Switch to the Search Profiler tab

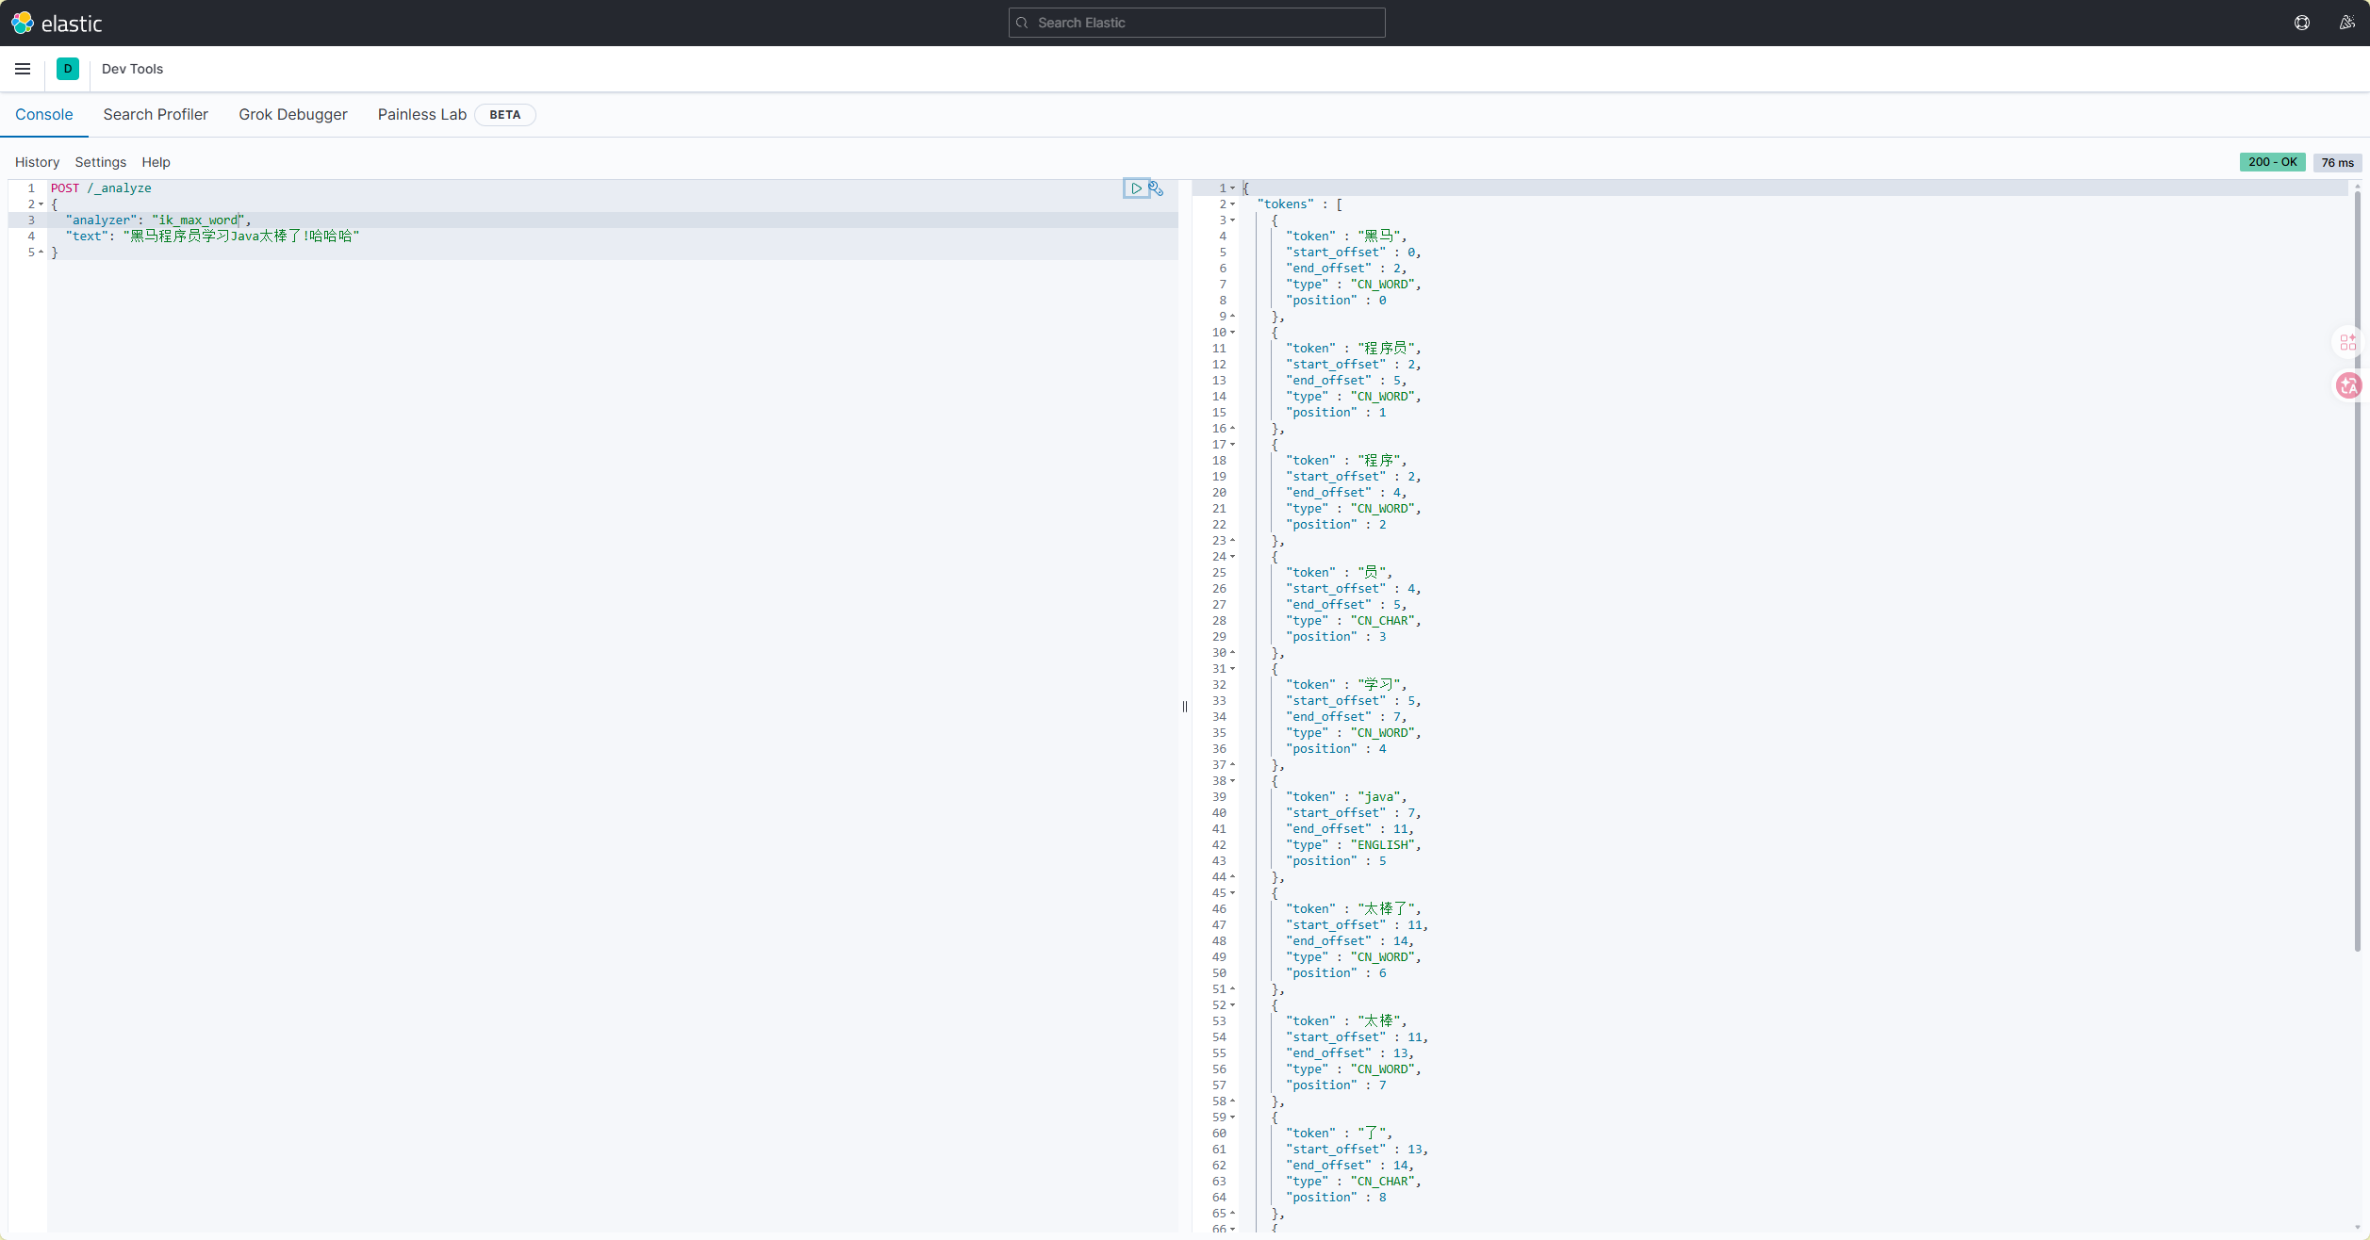coord(156,114)
